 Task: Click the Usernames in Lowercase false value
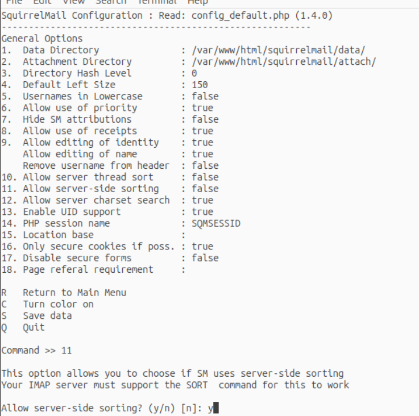pos(205,97)
